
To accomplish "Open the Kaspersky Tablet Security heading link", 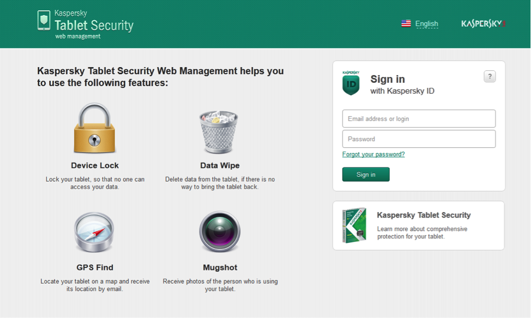I will (x=424, y=215).
